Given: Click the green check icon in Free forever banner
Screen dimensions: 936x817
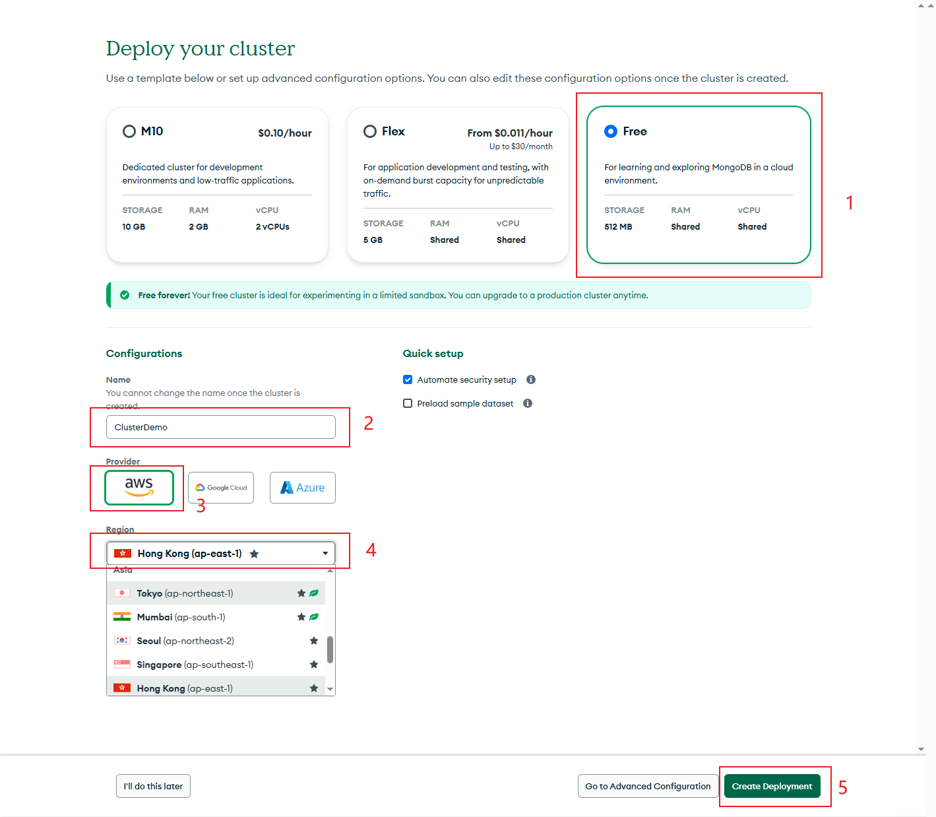Looking at the screenshot, I should (125, 295).
